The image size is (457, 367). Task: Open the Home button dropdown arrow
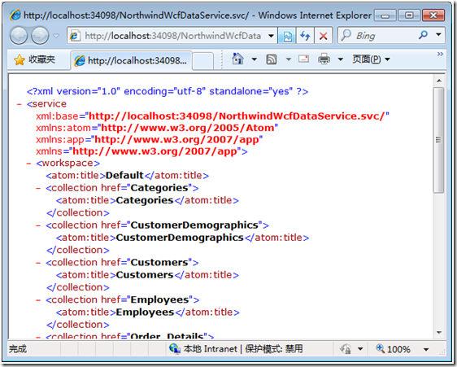(255, 59)
